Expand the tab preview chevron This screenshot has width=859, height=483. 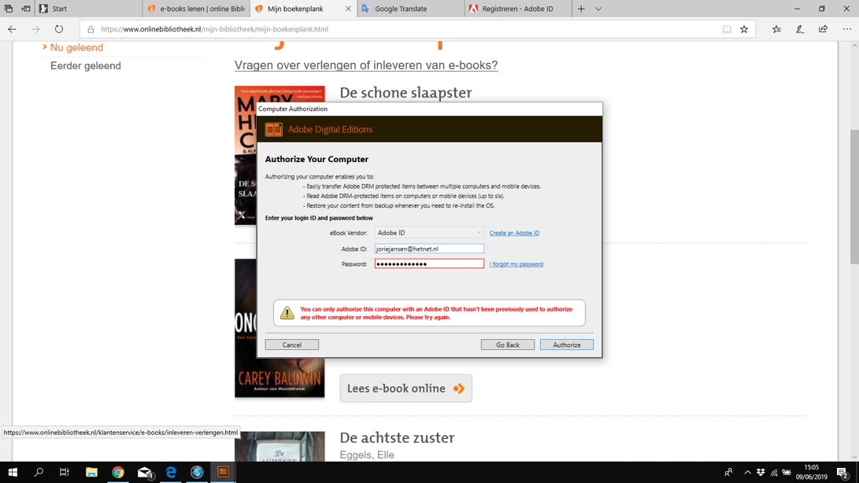pos(598,9)
